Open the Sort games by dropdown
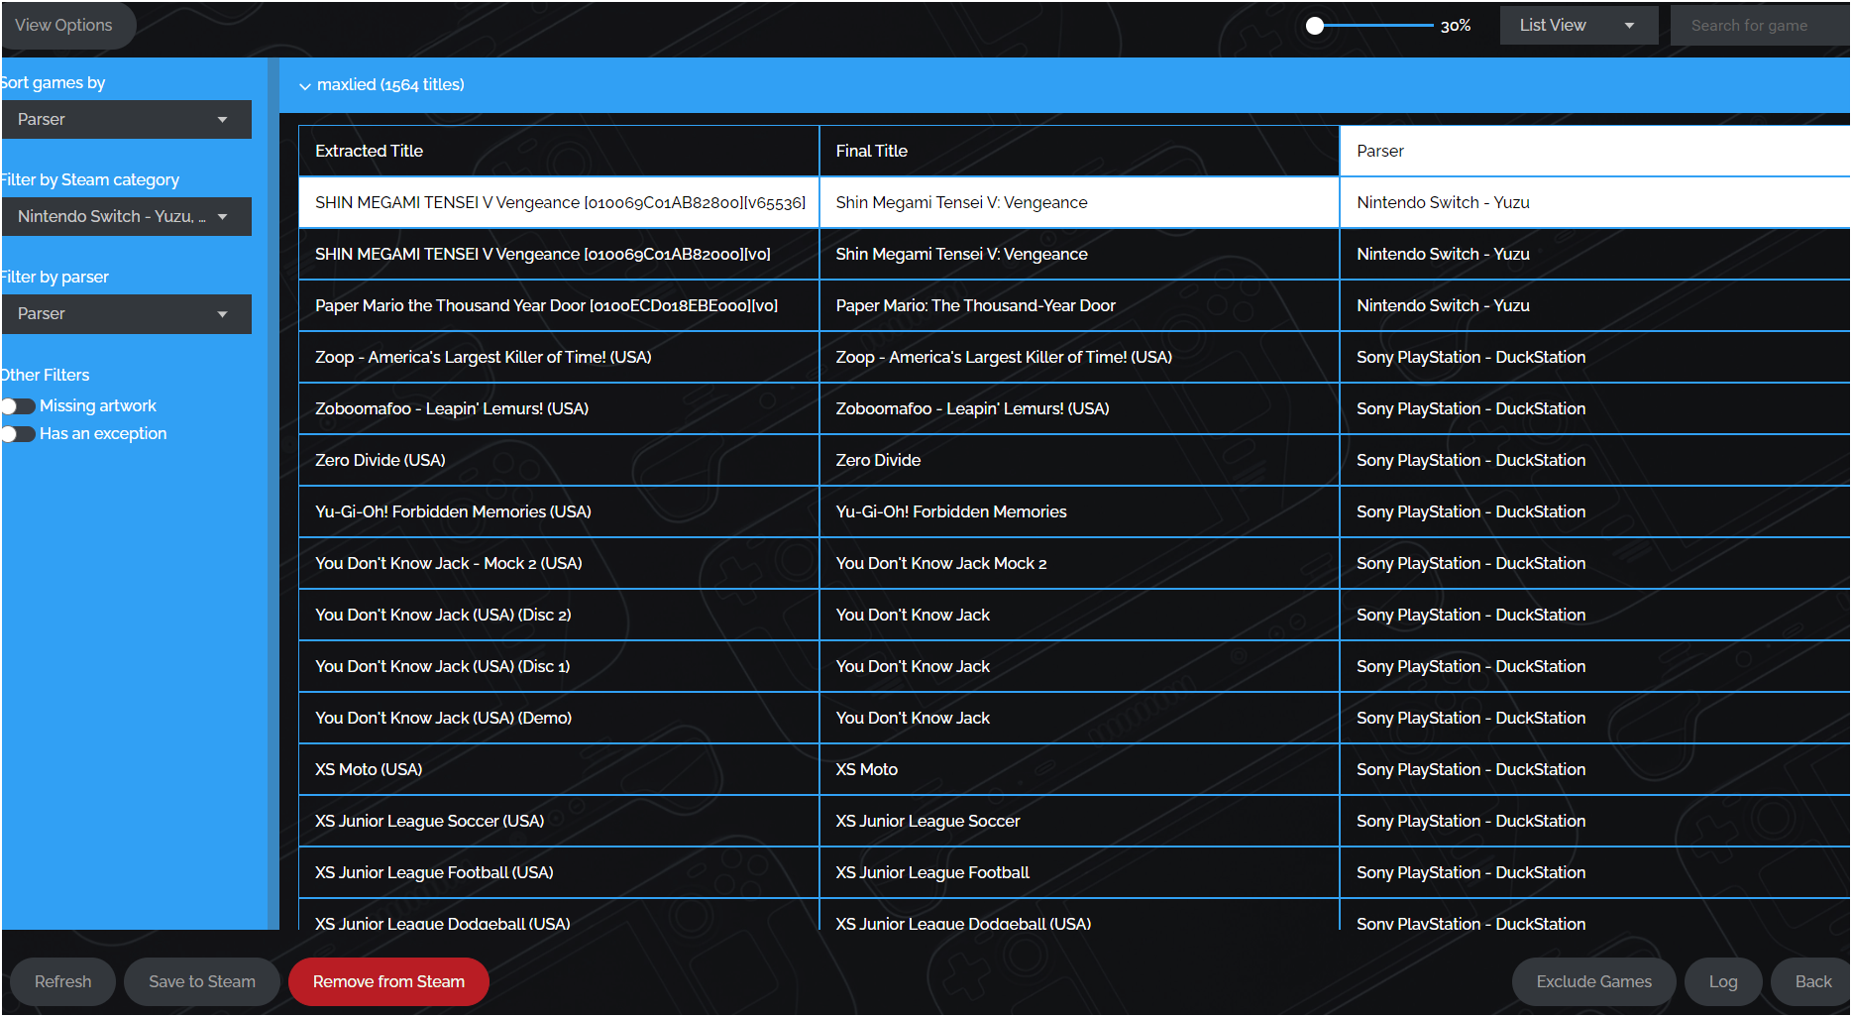The image size is (1852, 1017). (x=126, y=119)
